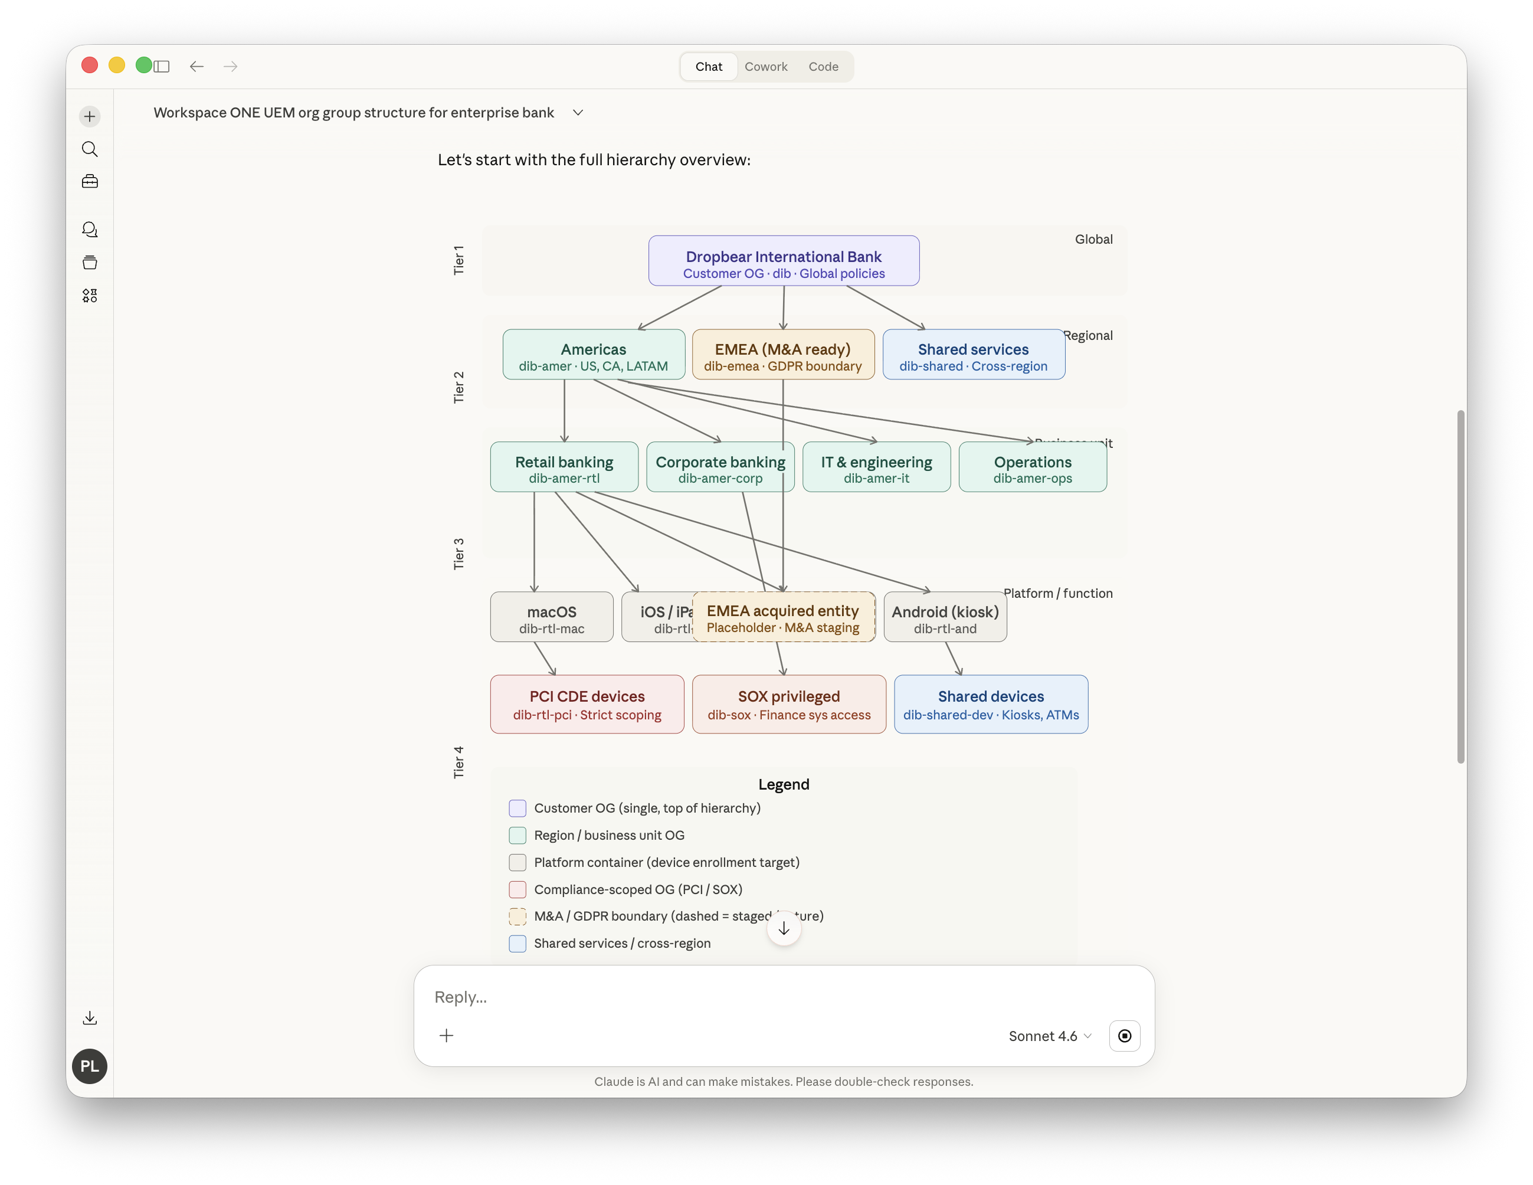1533x1185 pixels.
Task: Open the conversation title dropdown chevron
Action: (578, 112)
